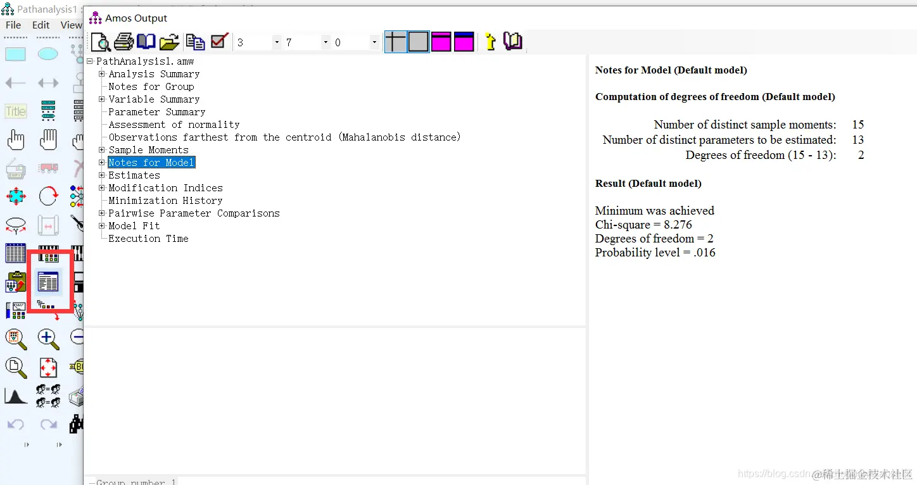917x485 pixels.
Task: Expand the Pairwise Parameter Comparisons node
Action: pos(101,213)
